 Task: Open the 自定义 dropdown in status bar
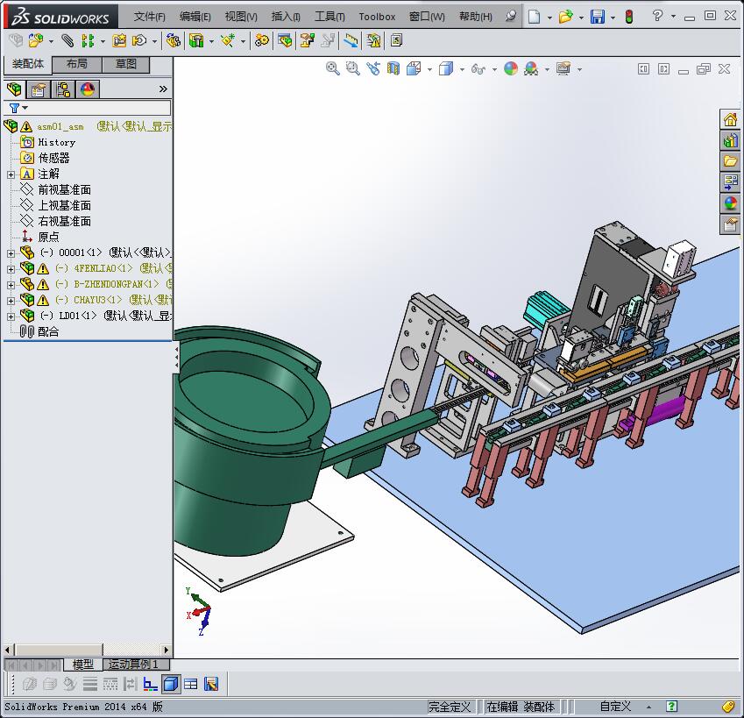tap(648, 707)
